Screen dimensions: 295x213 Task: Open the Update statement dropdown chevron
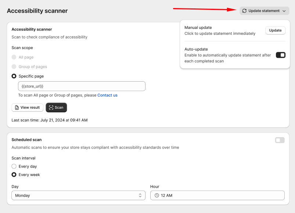click(x=284, y=11)
